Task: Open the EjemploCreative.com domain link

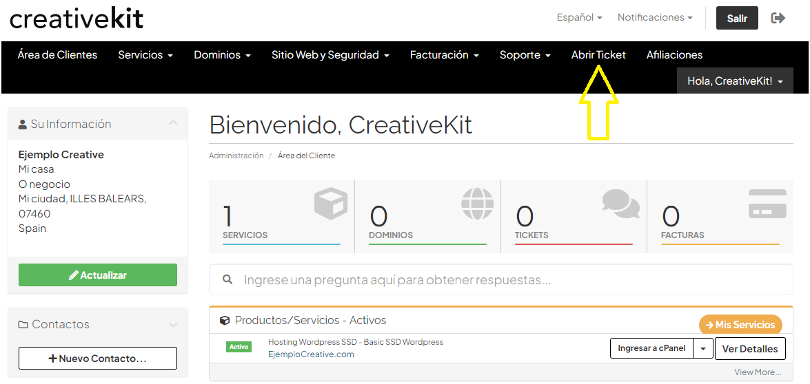Action: click(x=311, y=354)
